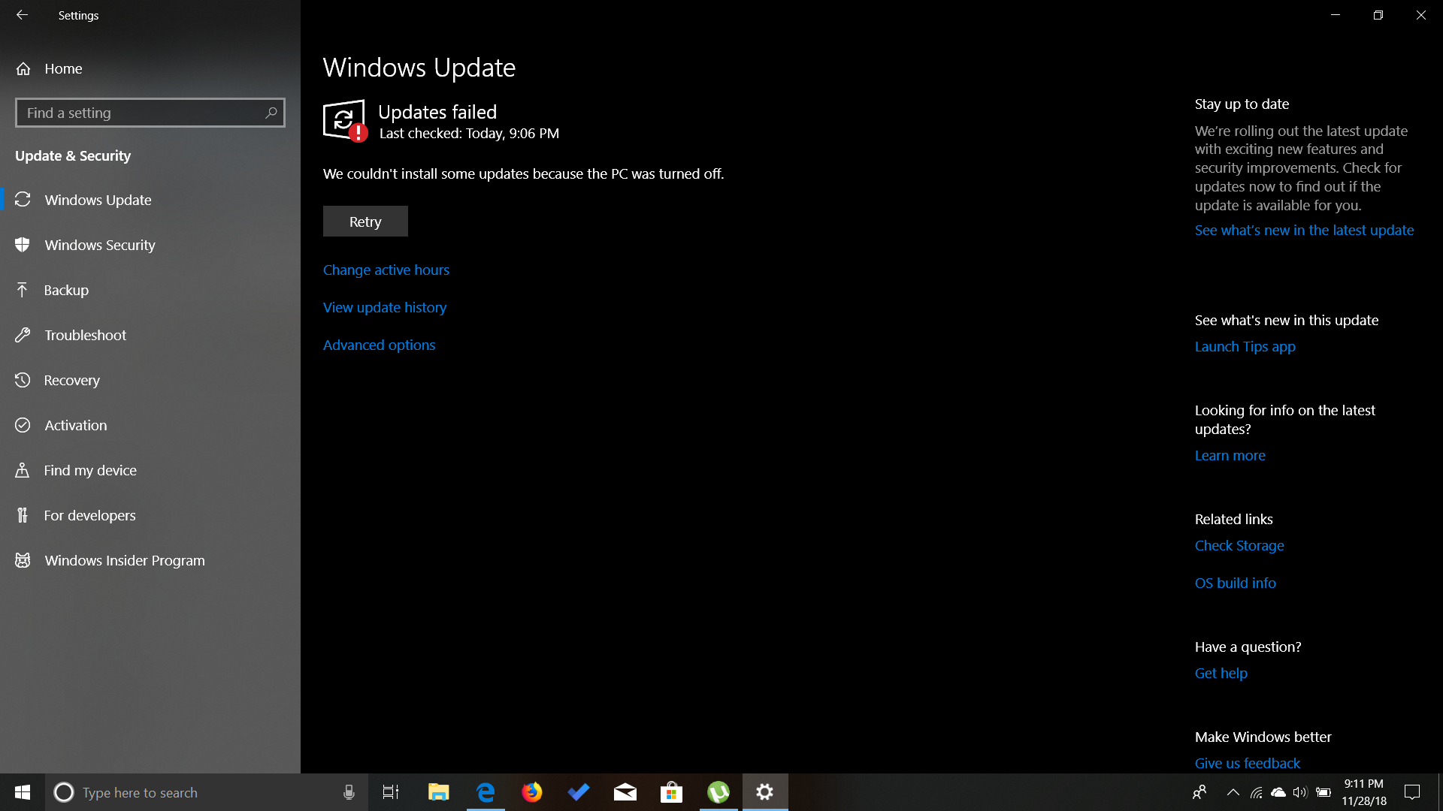Image resolution: width=1443 pixels, height=811 pixels.
Task: Open View update history link
Action: pyautogui.click(x=385, y=307)
